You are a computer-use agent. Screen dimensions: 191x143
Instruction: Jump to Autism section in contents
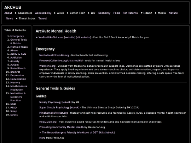pyautogui.click(x=15, y=65)
